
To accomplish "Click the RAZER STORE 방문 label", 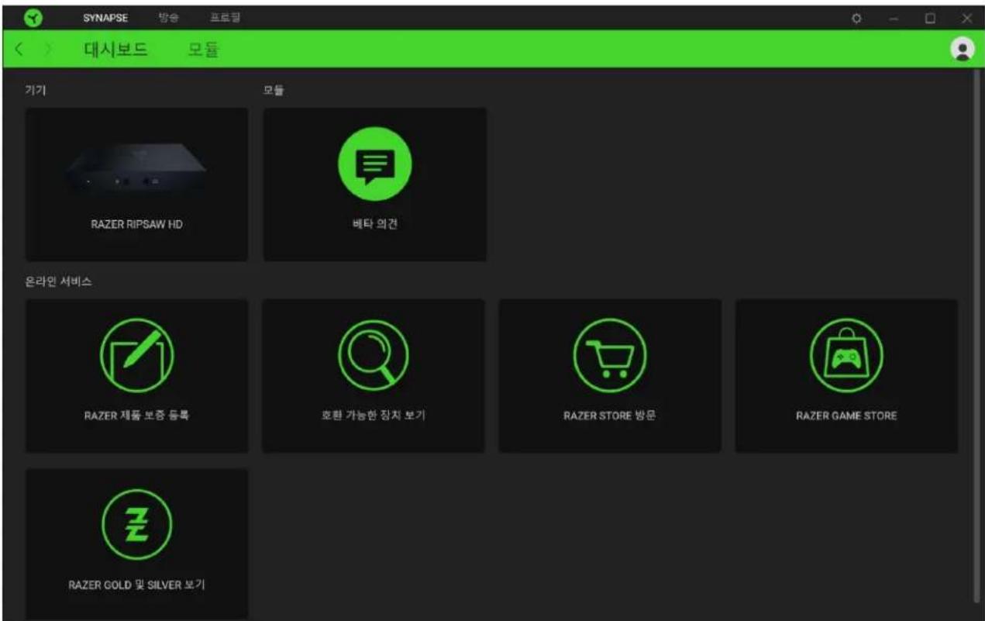I will (610, 416).
